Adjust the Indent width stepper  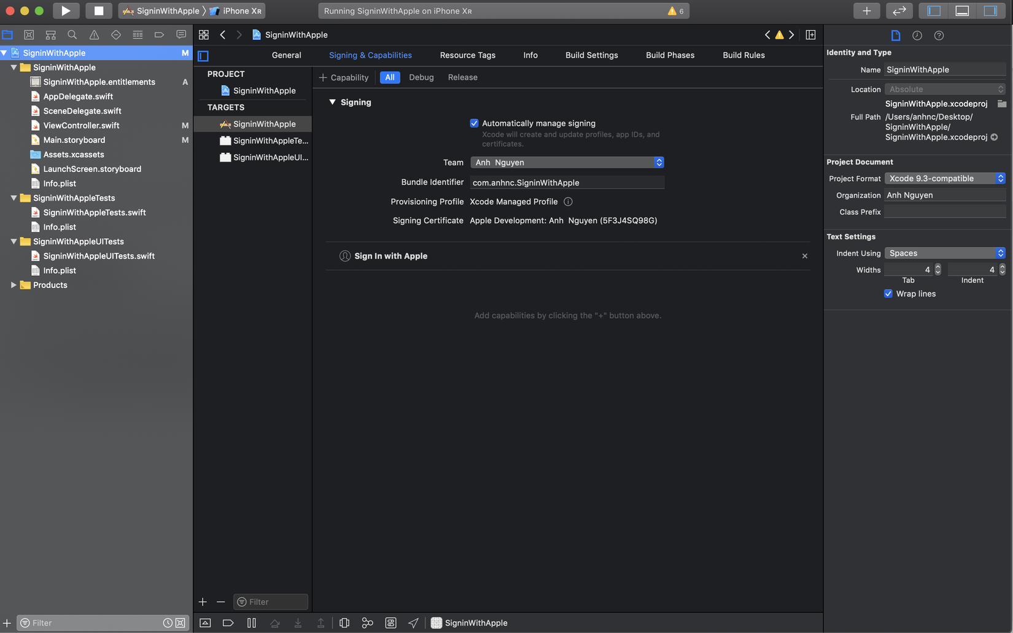pos(1002,270)
